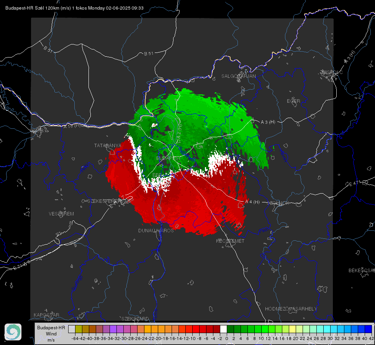Select the EGER city label
375x345 pixels.
tap(293, 101)
